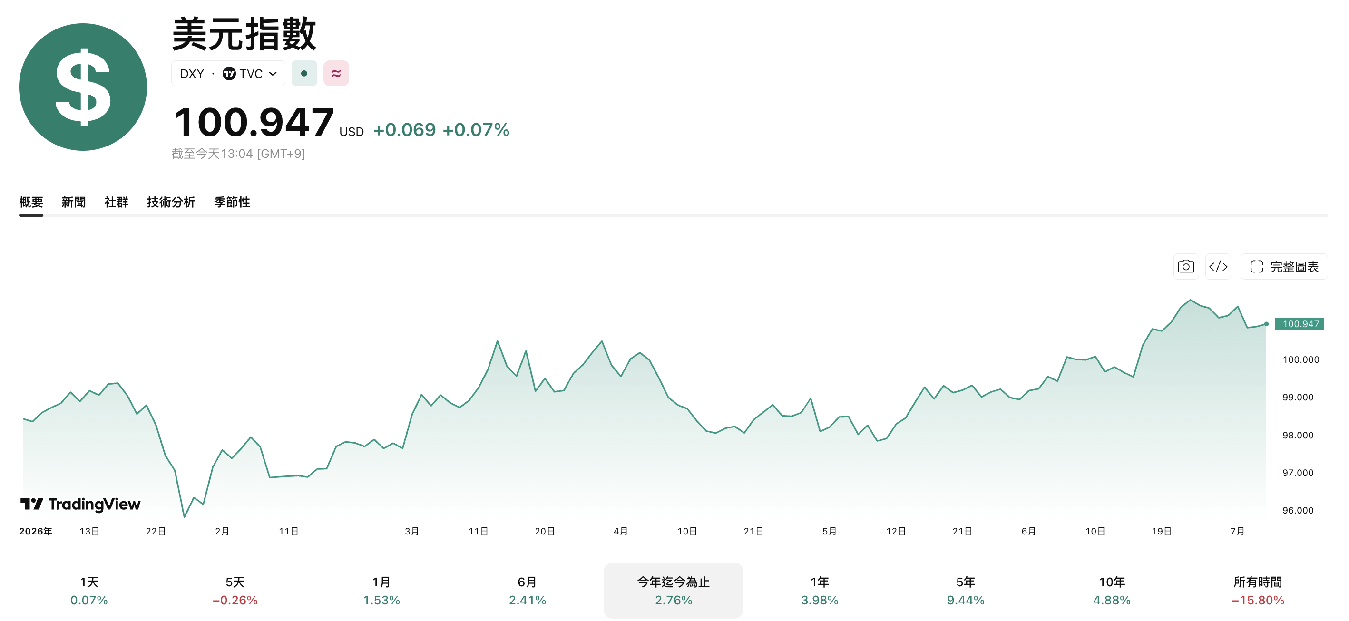Click the 2026年 date axis label

36,532
